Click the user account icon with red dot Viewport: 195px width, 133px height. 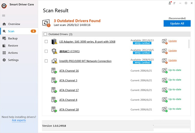coord(170,3)
